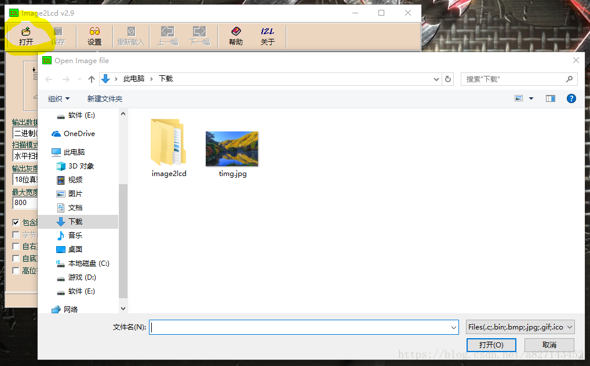Select 此电脑 in the navigation tree

pos(78,152)
